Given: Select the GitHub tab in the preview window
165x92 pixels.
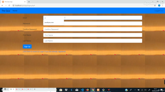Looking at the screenshot, I should point(6,89).
